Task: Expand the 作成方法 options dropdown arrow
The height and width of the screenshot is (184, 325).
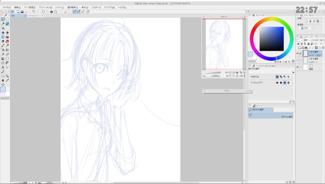Action: [291, 77]
